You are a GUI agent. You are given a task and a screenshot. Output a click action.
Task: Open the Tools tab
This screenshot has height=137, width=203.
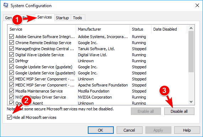tap(78, 18)
